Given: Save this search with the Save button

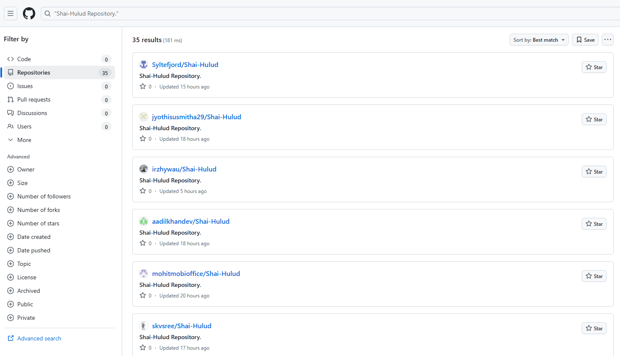Looking at the screenshot, I should pyautogui.click(x=585, y=40).
